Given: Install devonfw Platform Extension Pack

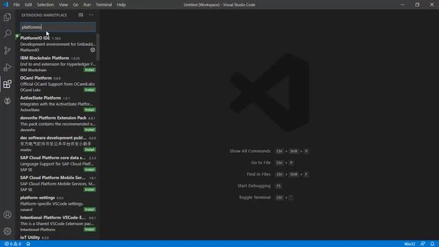Looking at the screenshot, I should pos(90,130).
